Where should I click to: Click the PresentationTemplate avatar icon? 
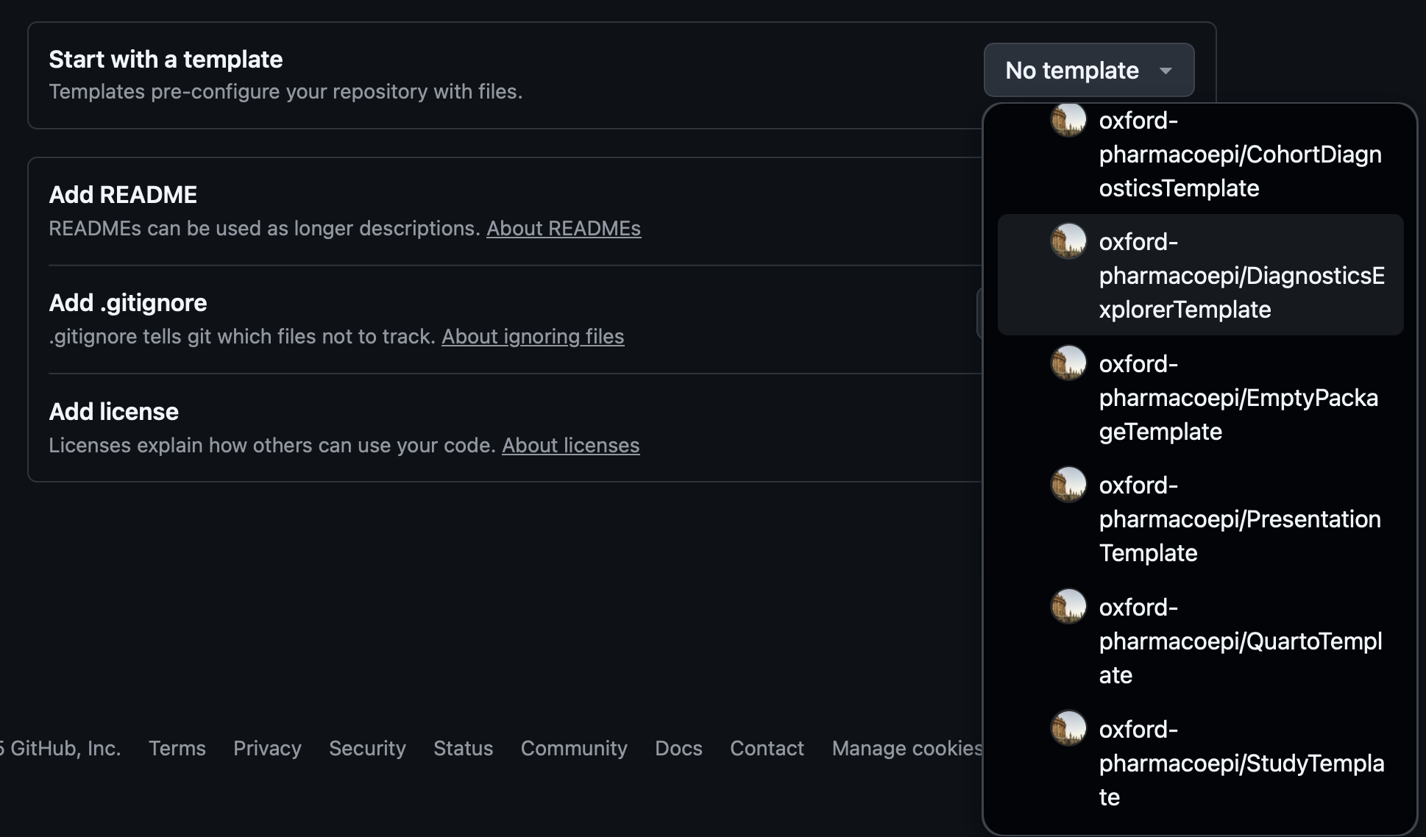(1068, 485)
